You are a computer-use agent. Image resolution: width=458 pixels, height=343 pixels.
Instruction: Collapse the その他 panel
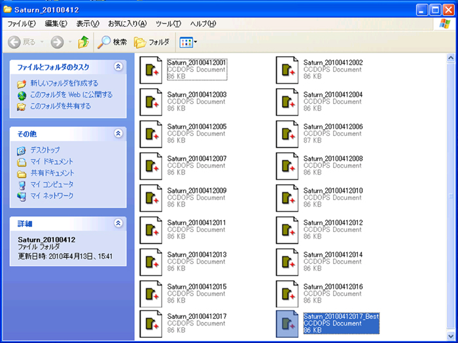click(x=118, y=133)
